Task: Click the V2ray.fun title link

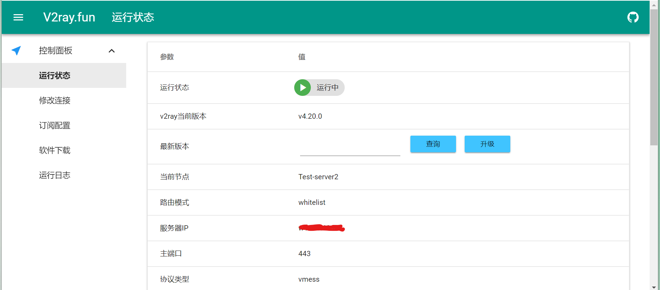Action: click(x=69, y=17)
